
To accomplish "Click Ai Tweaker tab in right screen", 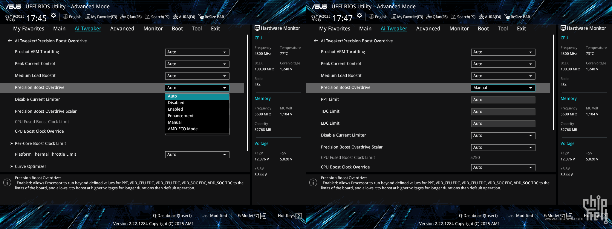I will click(394, 29).
